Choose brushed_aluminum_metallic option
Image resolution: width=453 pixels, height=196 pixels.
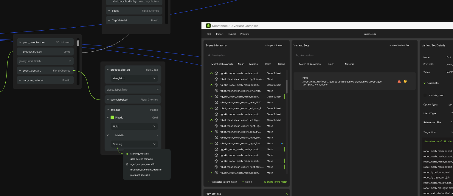[146, 170]
